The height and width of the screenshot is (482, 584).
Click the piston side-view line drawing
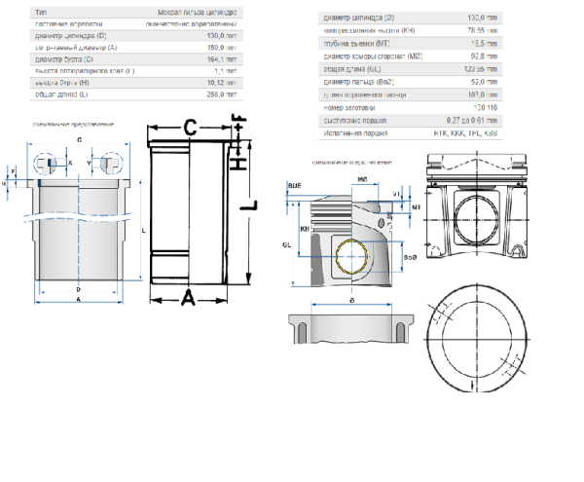point(477,205)
